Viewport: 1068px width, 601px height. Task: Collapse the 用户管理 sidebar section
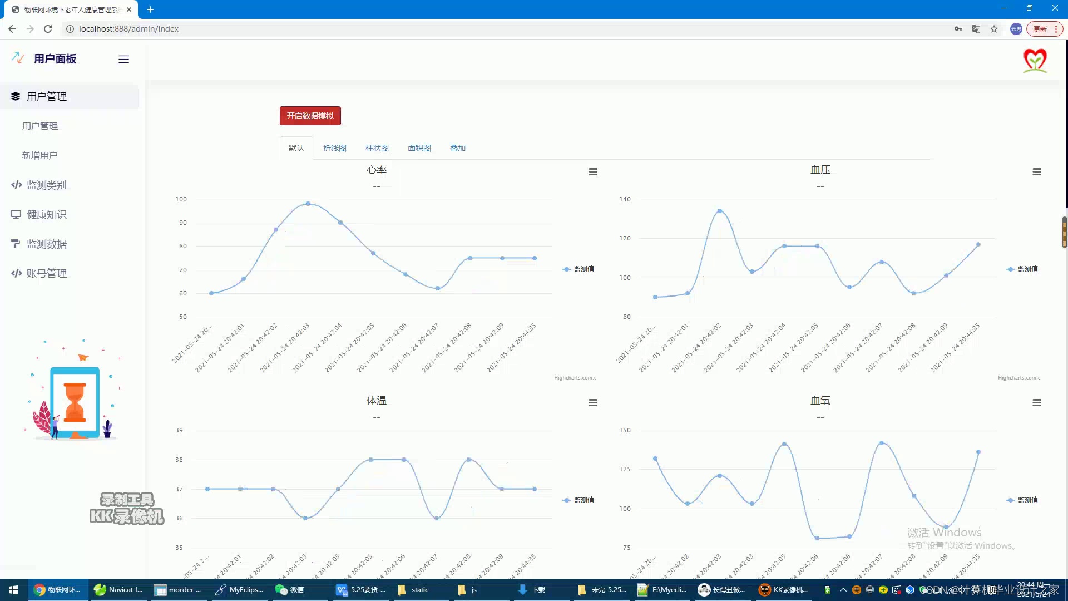pos(47,97)
